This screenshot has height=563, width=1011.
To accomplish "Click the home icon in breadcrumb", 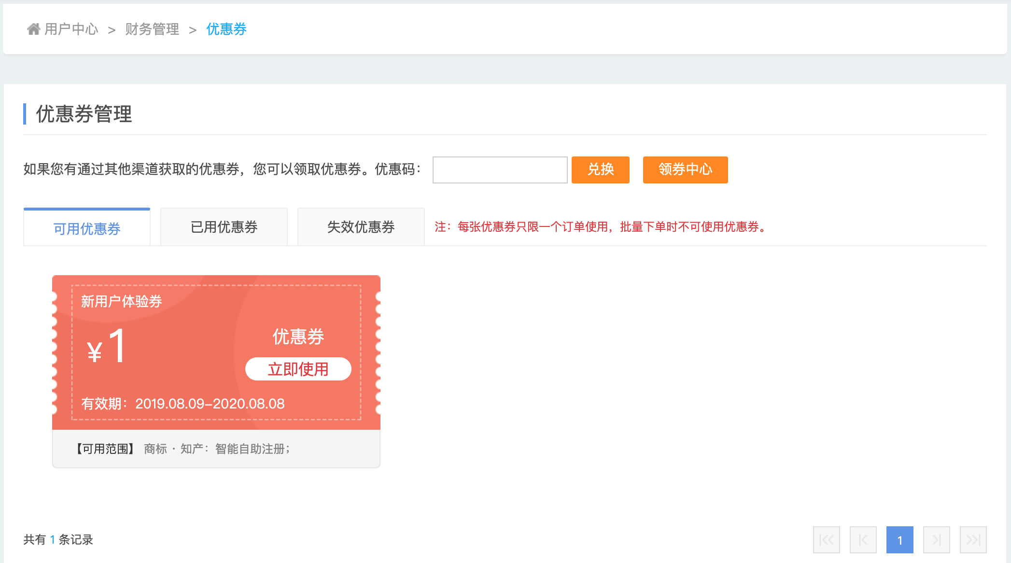I will pyautogui.click(x=33, y=29).
